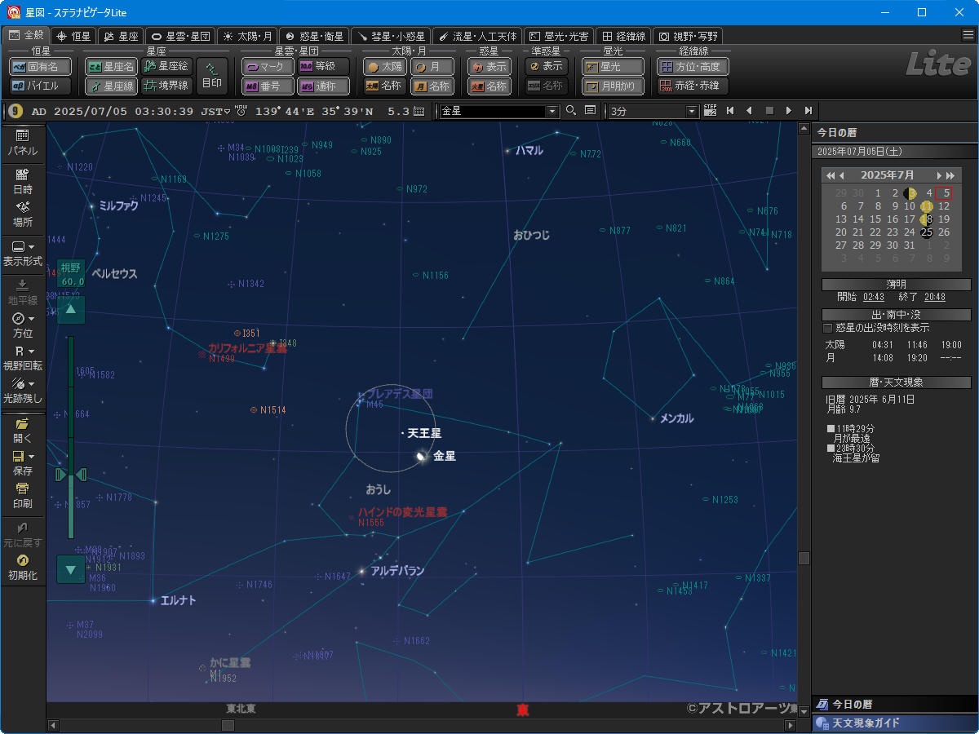Click the 印刷 print icon
Screen dimensions: 979x734
pyautogui.click(x=22, y=489)
